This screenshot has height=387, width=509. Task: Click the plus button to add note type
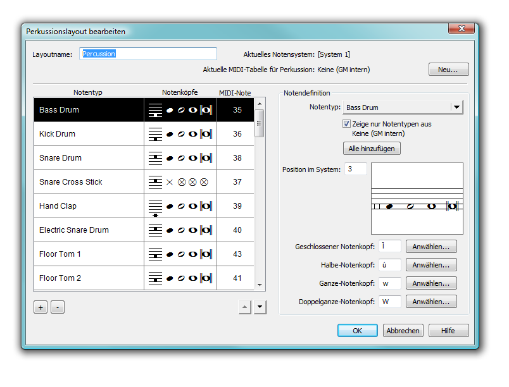pos(41,307)
